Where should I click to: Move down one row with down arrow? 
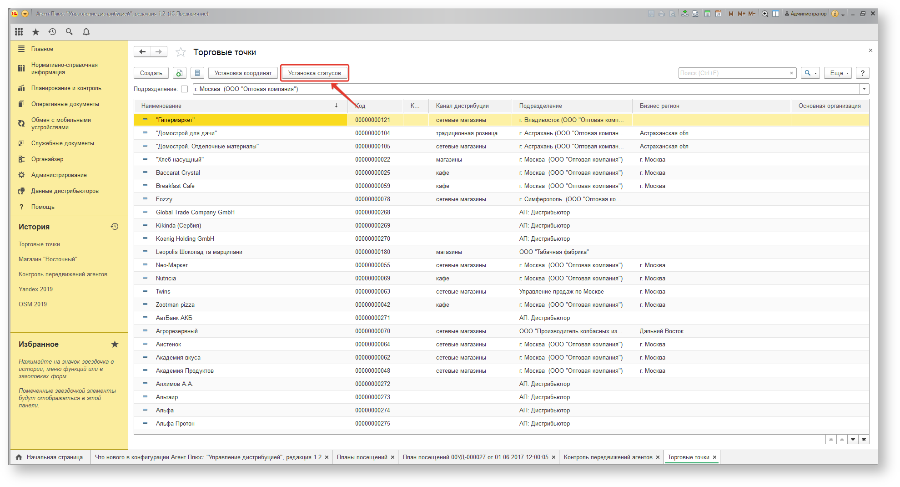point(853,439)
